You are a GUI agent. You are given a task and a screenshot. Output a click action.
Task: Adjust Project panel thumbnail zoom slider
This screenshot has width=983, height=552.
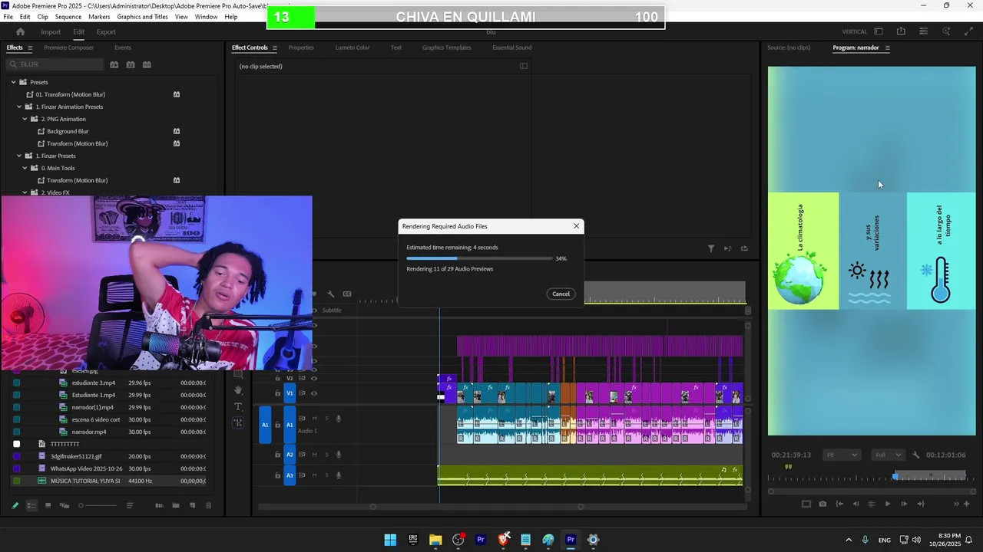point(97,505)
